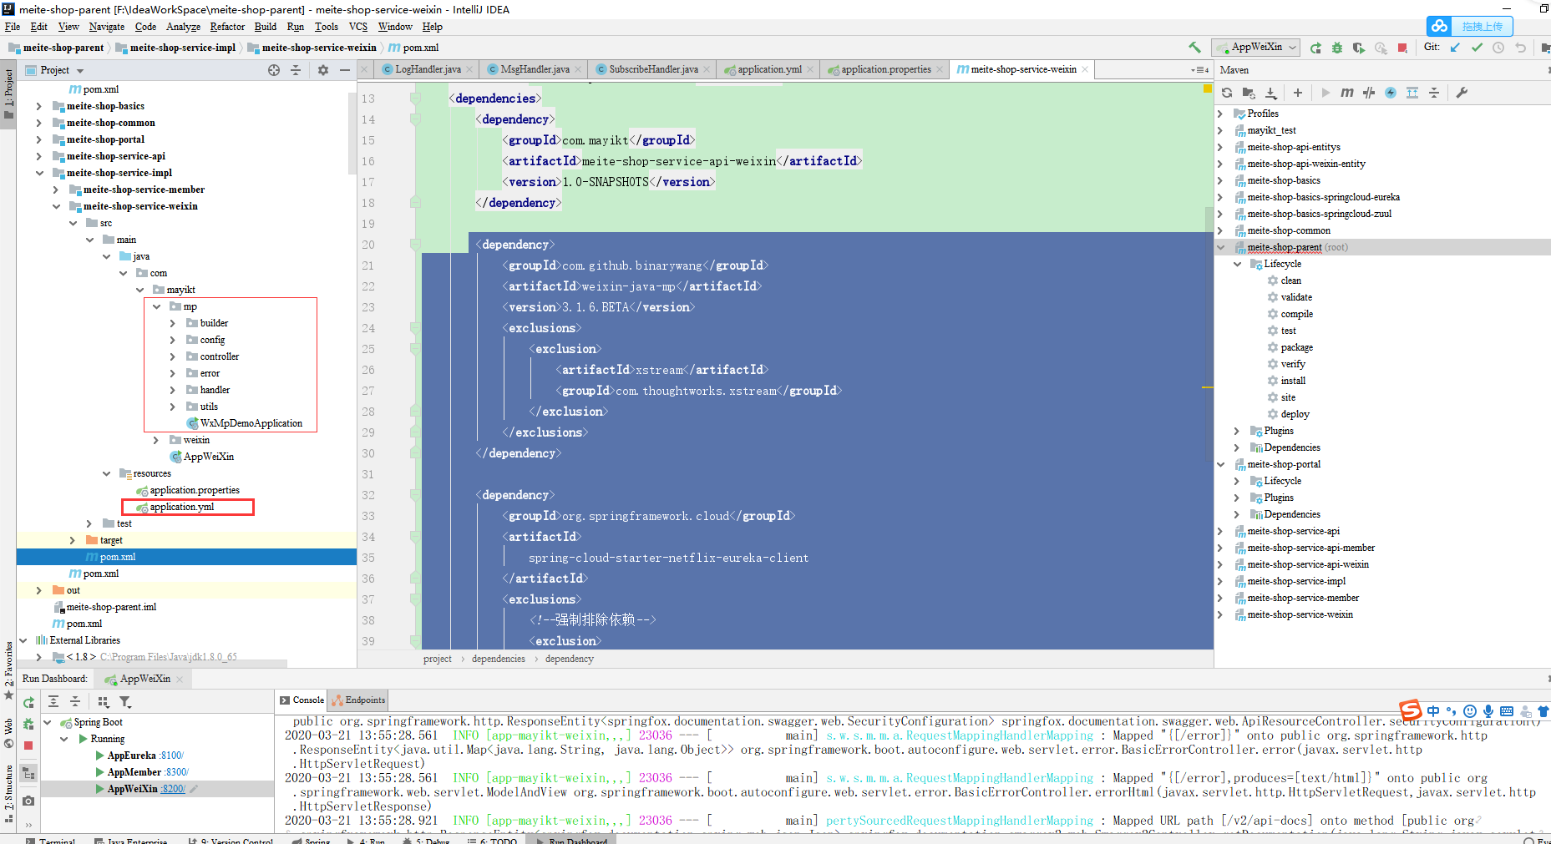Image resolution: width=1551 pixels, height=844 pixels.
Task: Add a Maven project with the plus icon
Action: tap(1298, 93)
